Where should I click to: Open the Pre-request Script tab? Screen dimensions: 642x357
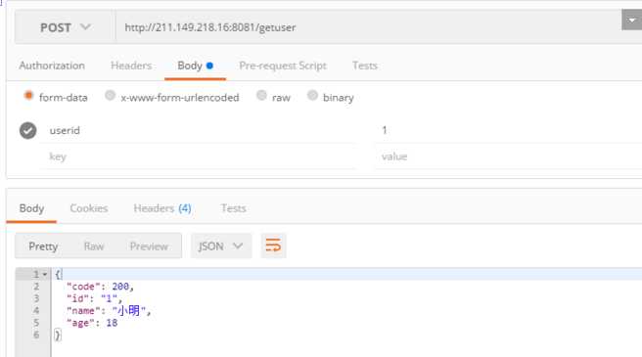coord(283,66)
